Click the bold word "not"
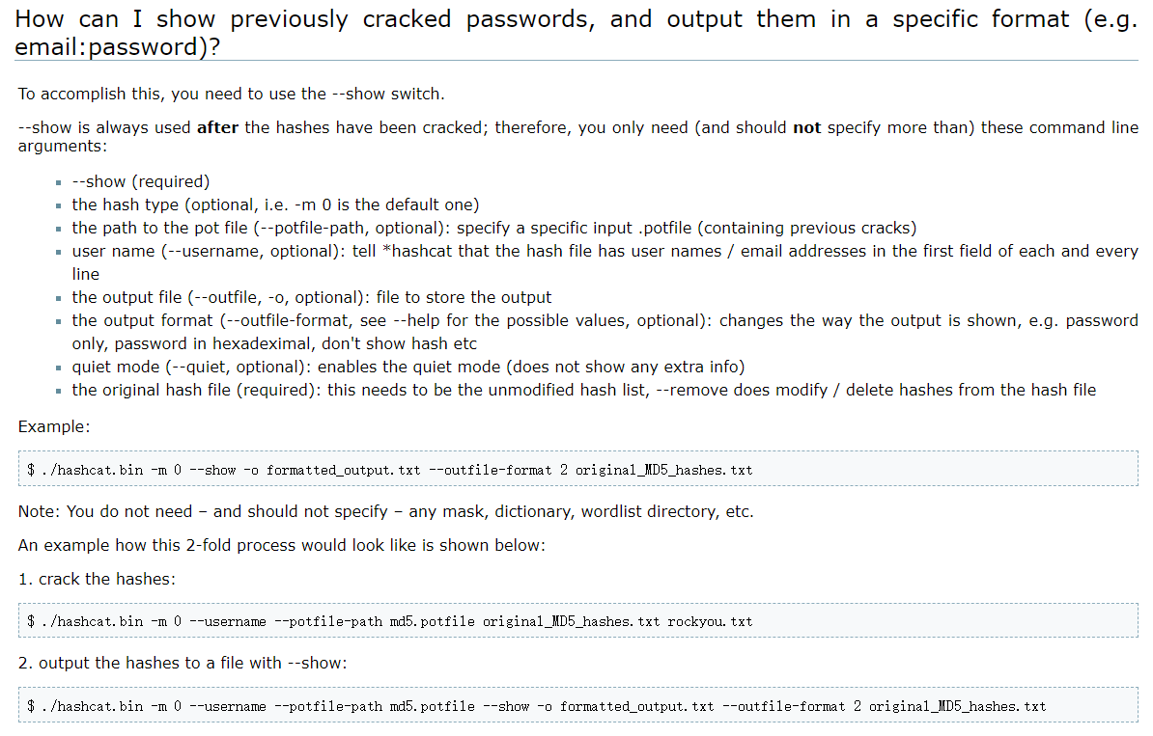Screen dimensions: 1153x736 pos(806,127)
